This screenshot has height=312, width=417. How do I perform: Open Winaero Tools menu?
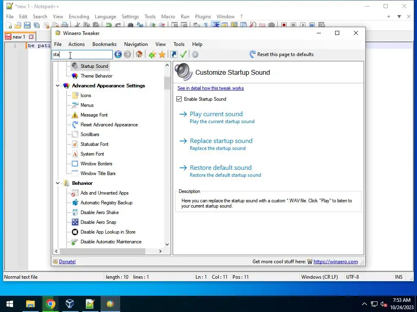click(179, 44)
